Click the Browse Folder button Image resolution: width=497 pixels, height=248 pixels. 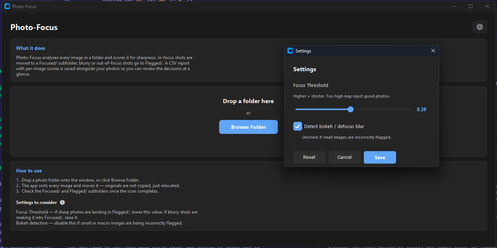249,127
